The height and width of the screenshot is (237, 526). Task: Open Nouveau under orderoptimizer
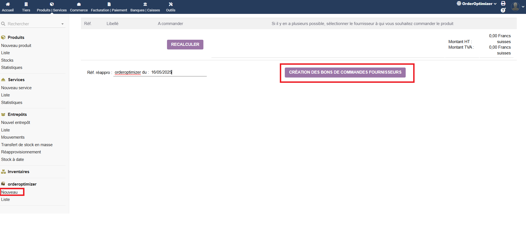[9, 192]
